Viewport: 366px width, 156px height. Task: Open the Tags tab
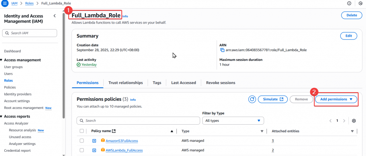point(157,83)
